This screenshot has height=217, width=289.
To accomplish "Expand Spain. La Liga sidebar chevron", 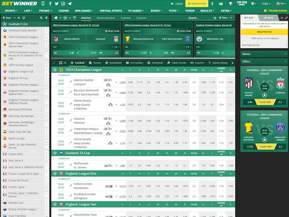I will 47,138.
